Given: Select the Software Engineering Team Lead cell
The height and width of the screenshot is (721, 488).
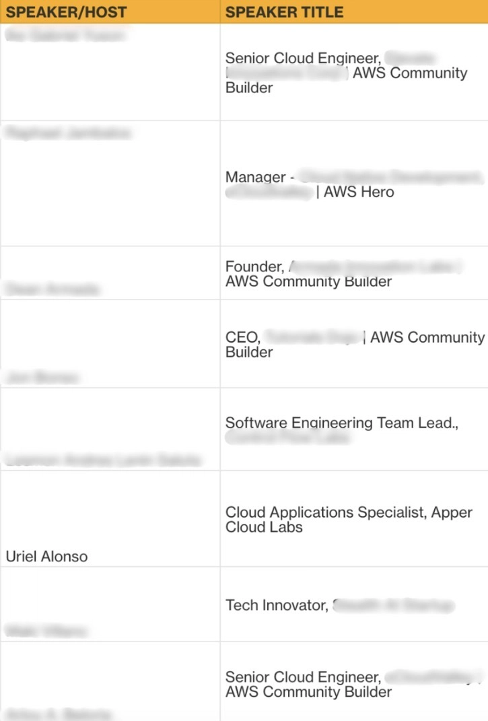Looking at the screenshot, I should 341,423.
